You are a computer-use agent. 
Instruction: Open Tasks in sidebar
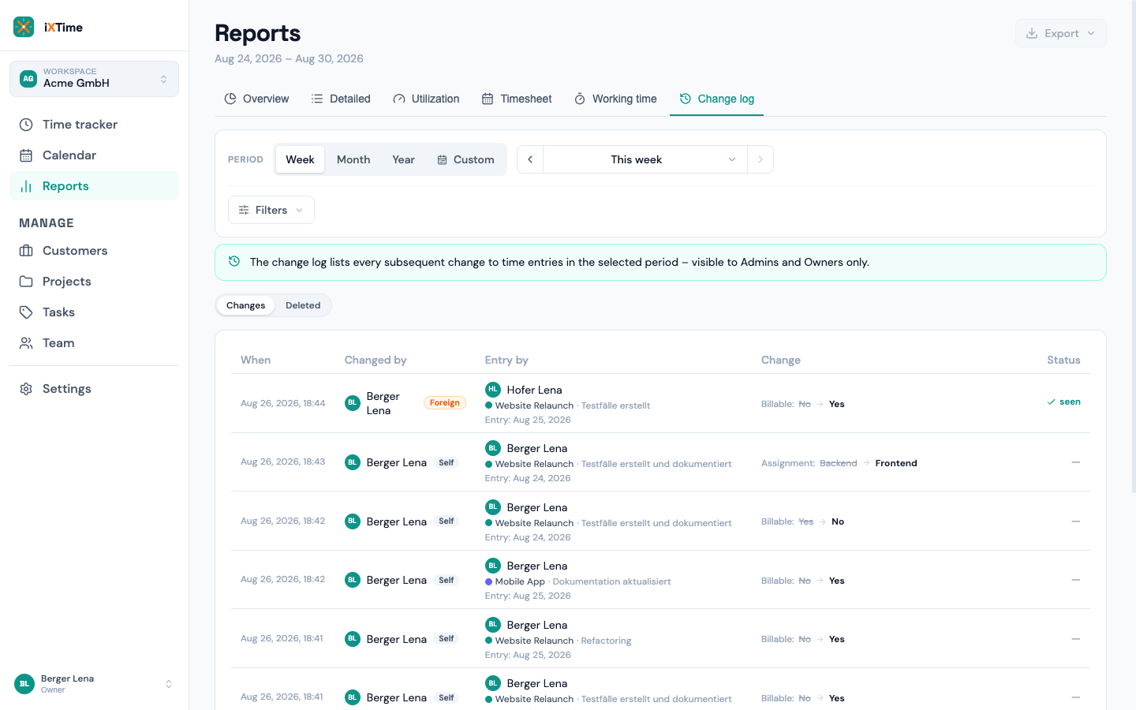pyautogui.click(x=94, y=312)
